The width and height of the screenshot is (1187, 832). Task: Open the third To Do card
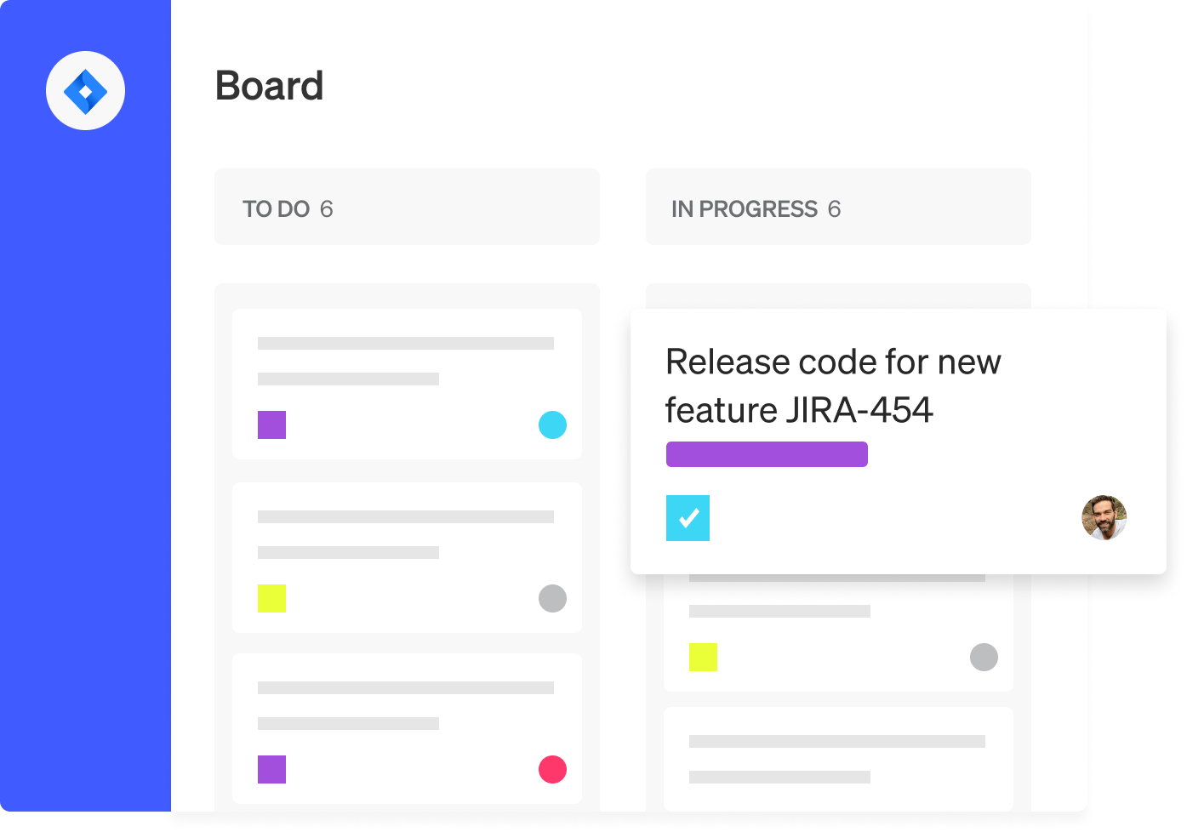(407, 729)
